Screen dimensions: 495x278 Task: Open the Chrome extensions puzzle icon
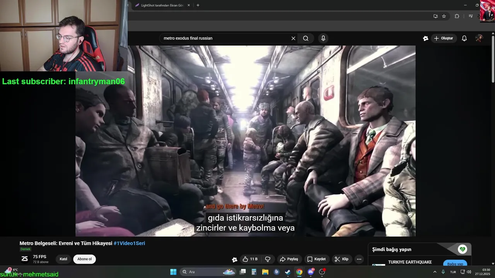click(x=457, y=16)
